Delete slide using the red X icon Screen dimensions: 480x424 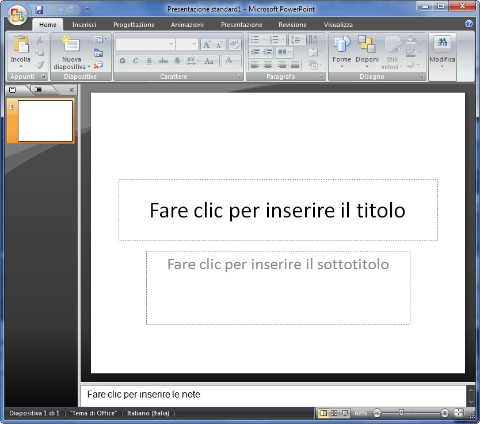[98, 65]
